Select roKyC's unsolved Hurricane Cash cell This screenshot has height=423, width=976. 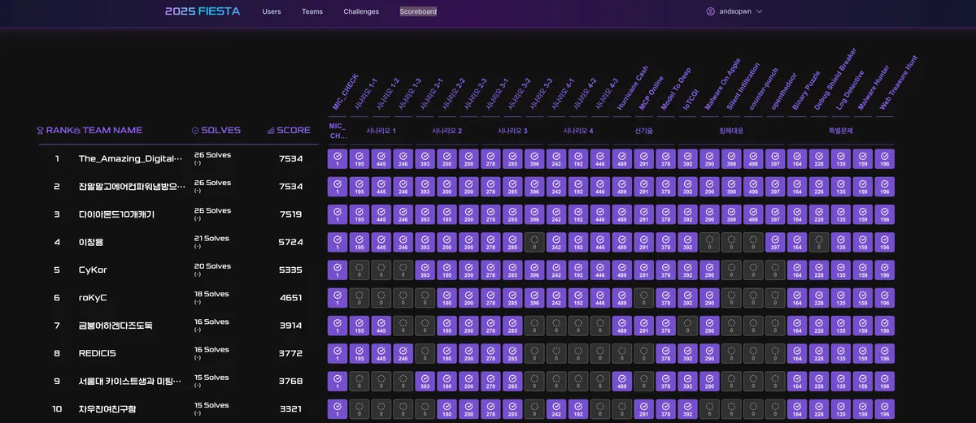pos(622,298)
